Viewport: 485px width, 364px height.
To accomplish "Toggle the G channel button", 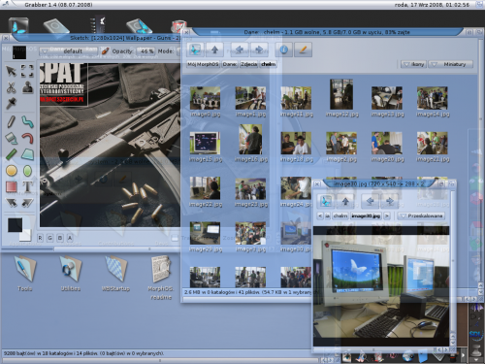I will pos(49,238).
